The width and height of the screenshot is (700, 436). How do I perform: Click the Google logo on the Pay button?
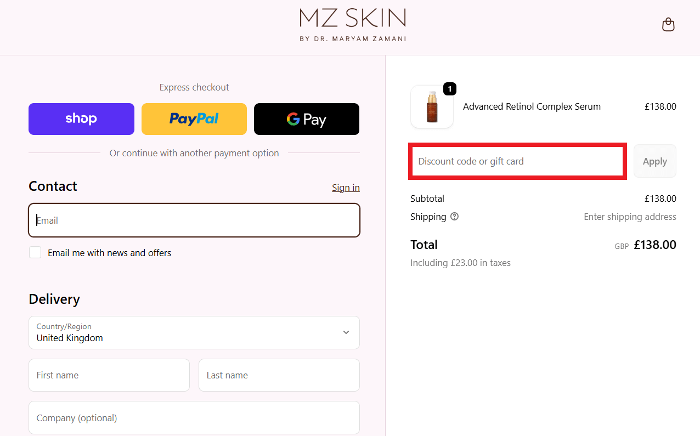tap(294, 118)
